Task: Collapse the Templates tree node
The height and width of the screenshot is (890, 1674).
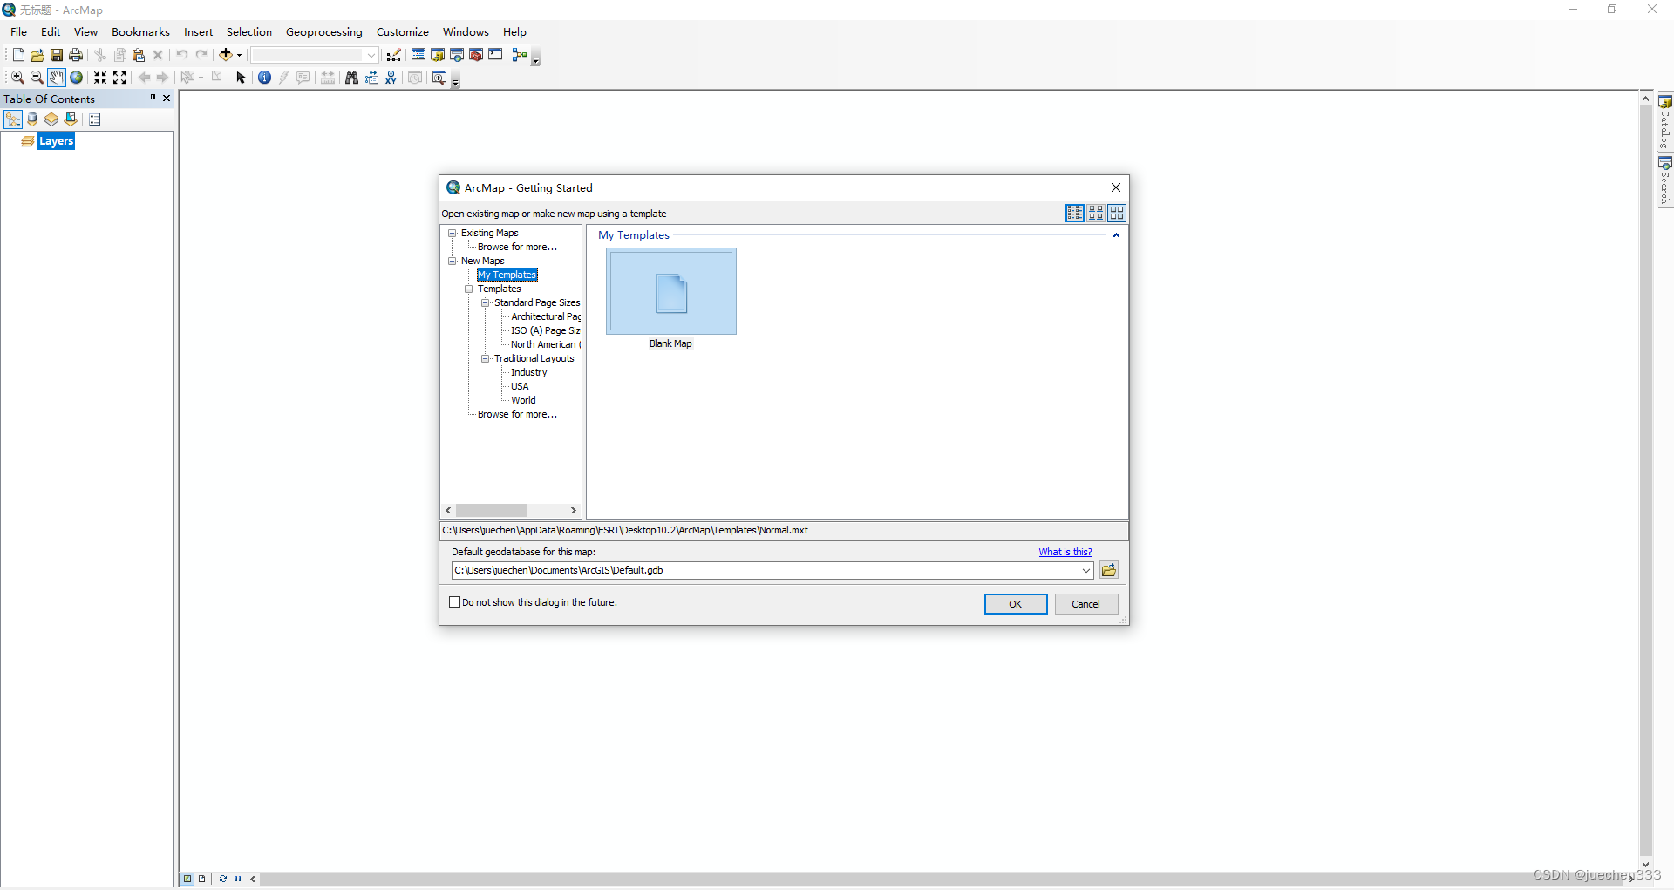Action: 469,289
